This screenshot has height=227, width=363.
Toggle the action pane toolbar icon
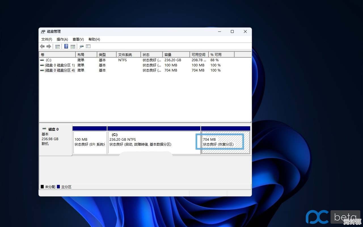coord(73,46)
